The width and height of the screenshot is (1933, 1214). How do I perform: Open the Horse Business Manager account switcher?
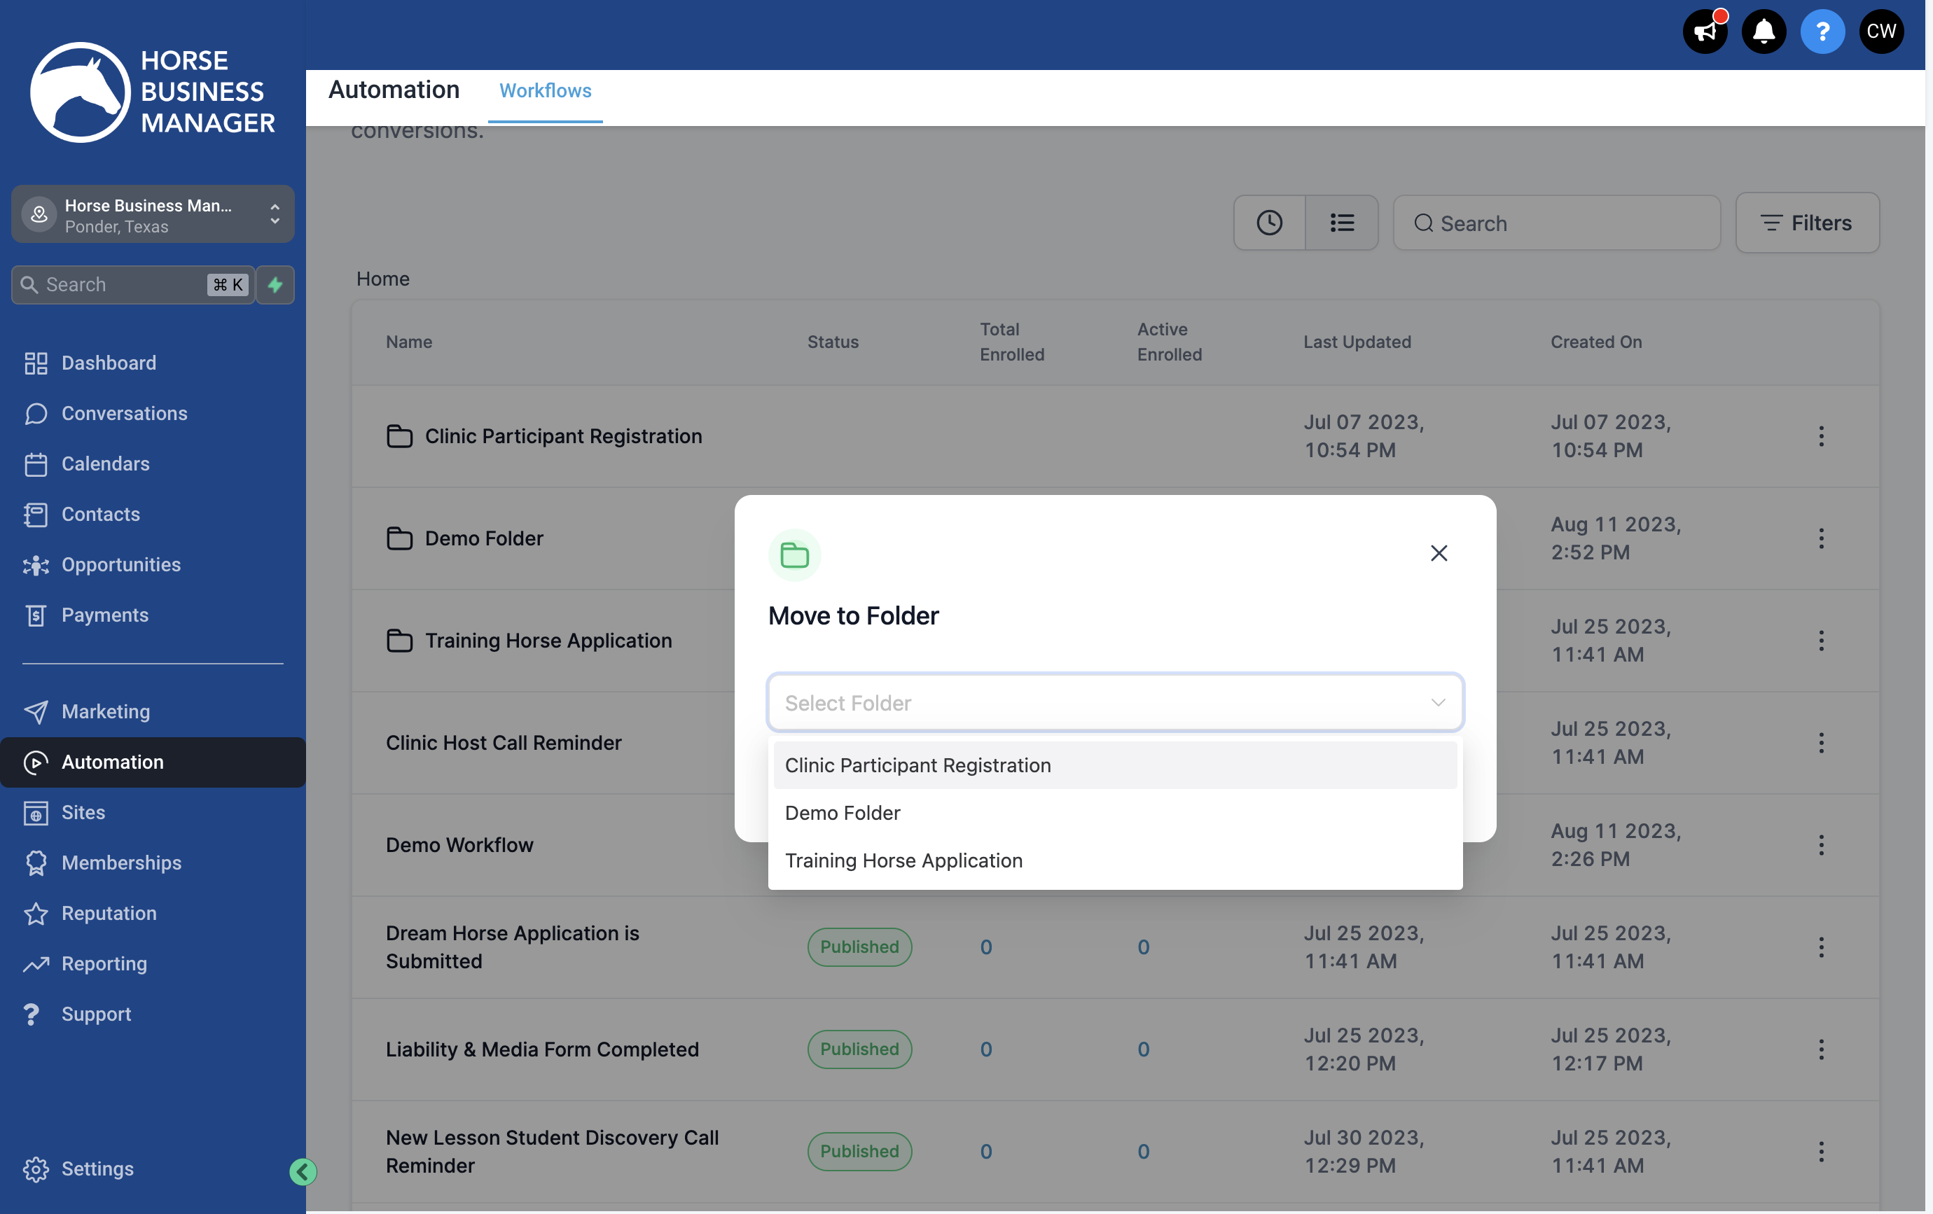pyautogui.click(x=153, y=215)
